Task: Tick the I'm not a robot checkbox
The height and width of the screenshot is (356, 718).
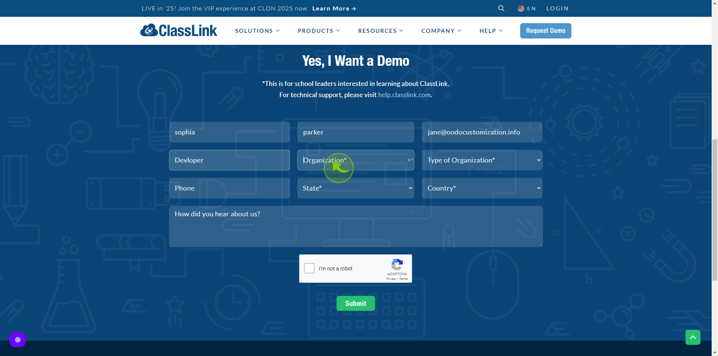Action: click(309, 268)
